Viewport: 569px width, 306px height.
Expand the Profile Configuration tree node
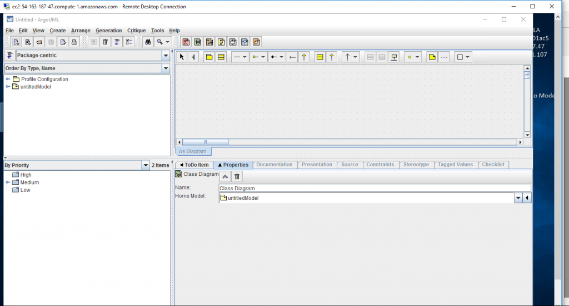tap(8, 79)
